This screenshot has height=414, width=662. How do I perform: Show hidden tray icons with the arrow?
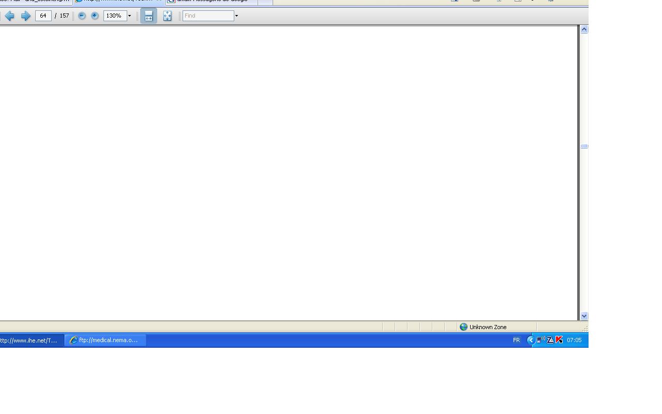pyautogui.click(x=531, y=340)
